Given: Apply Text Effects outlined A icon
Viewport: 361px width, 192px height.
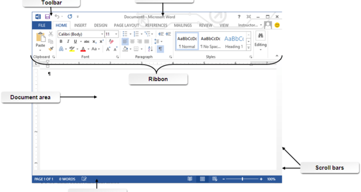Looking at the screenshot, I should click(x=62, y=49).
